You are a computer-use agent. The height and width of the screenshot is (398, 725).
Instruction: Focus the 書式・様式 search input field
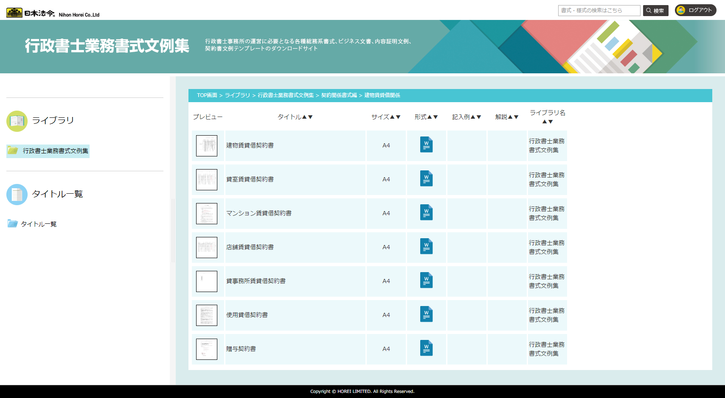(599, 11)
